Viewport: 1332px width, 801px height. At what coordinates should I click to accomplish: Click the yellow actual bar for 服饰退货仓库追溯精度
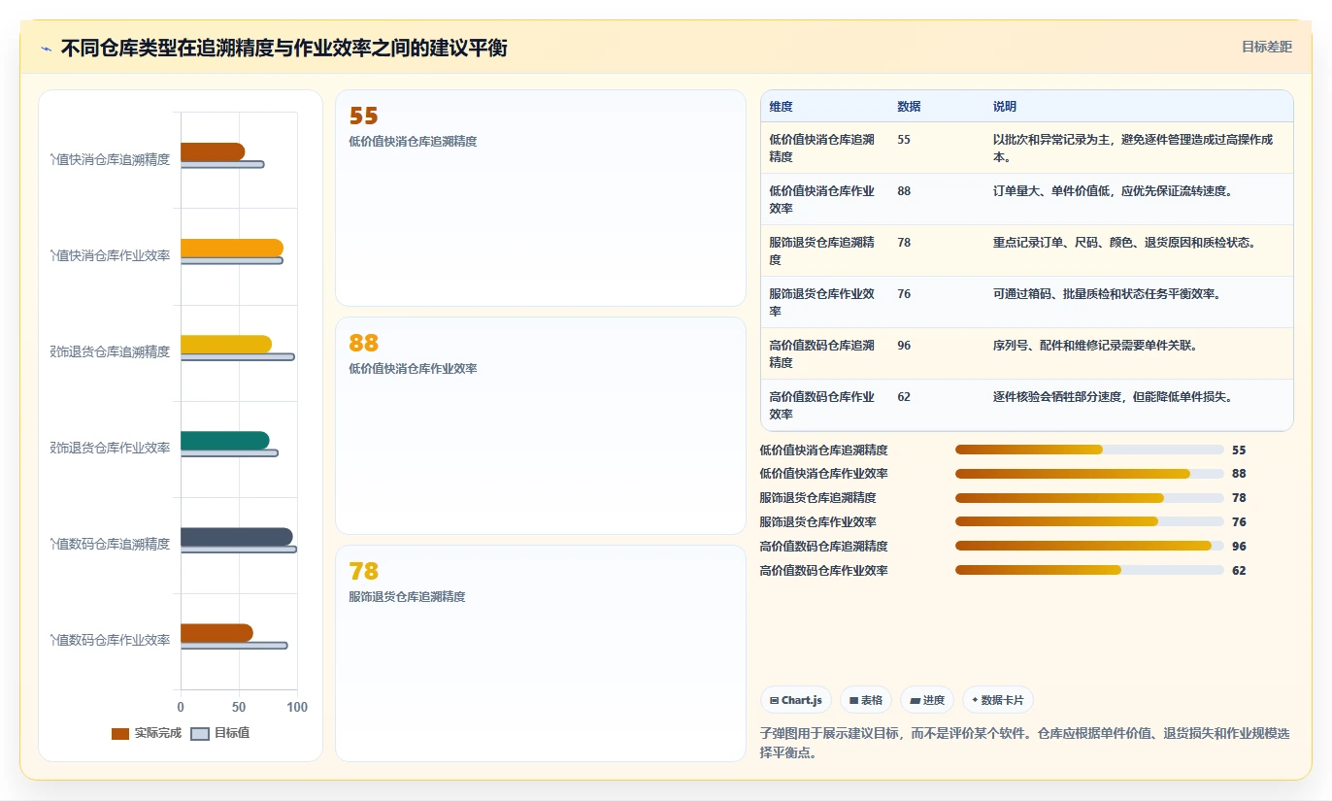point(226,344)
